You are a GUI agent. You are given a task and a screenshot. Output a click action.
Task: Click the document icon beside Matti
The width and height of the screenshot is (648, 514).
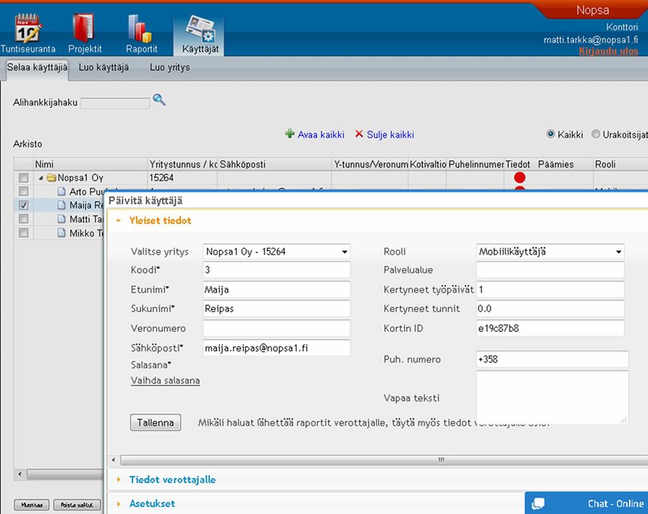tap(61, 219)
